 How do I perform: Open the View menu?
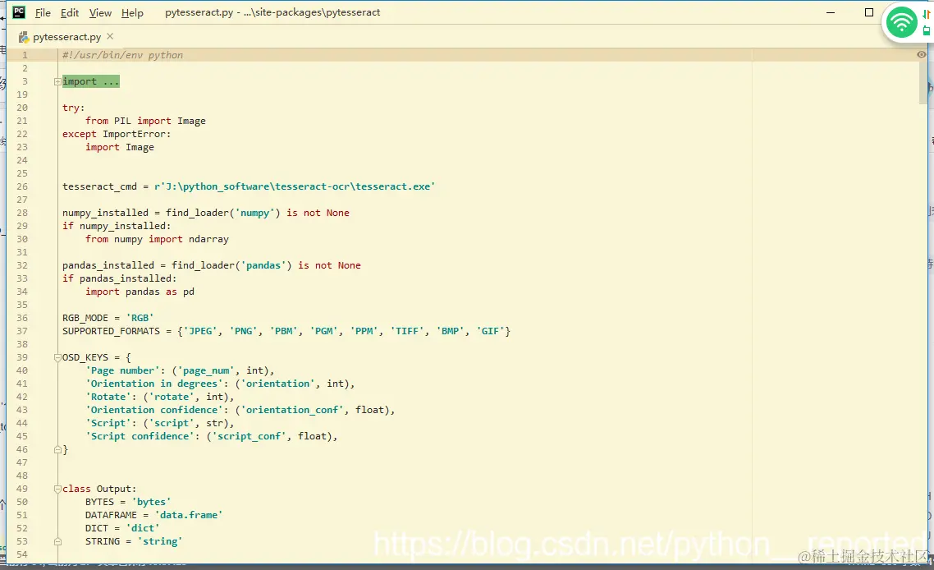pos(100,12)
